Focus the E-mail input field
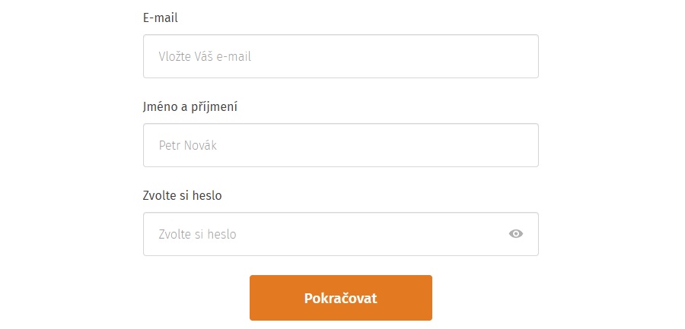Image resolution: width=685 pixels, height=329 pixels. [x=341, y=56]
